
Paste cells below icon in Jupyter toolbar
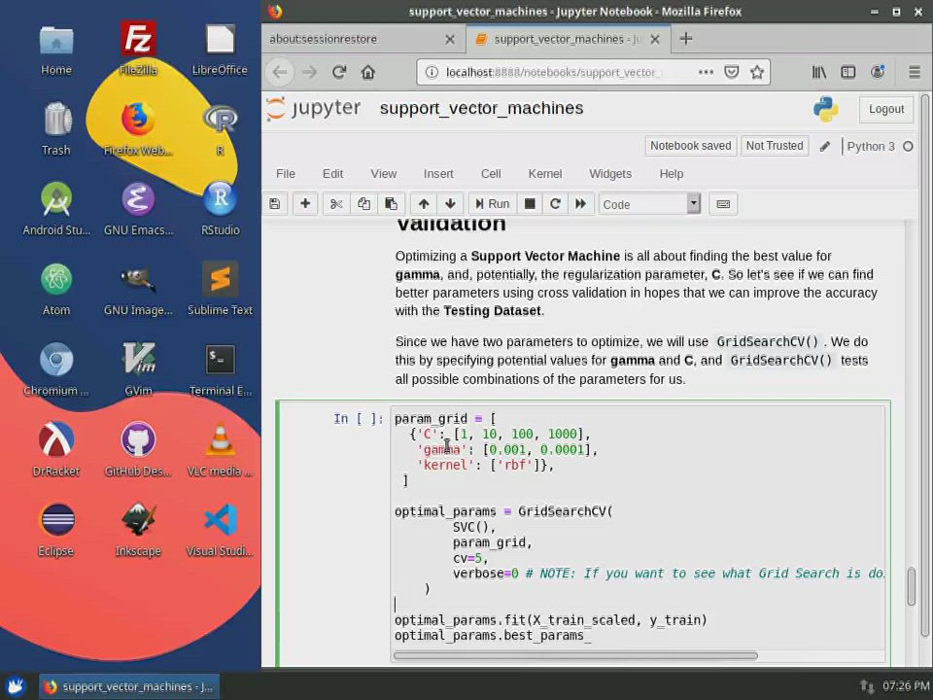pyautogui.click(x=391, y=204)
